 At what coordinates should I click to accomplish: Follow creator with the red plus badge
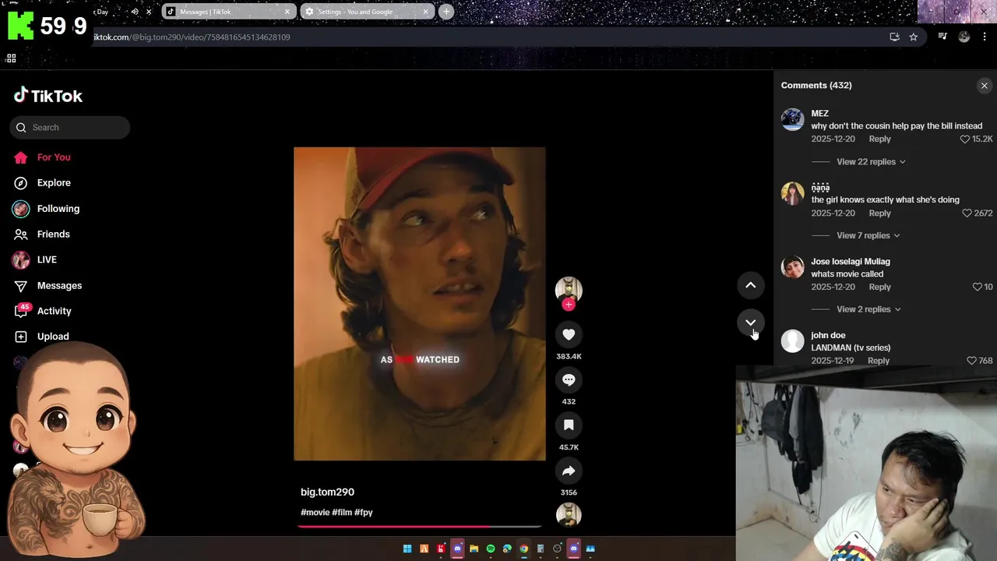(569, 305)
